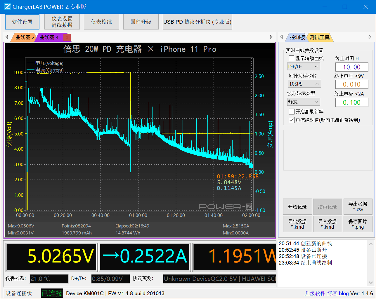Click the 0.2522A current readout

[145, 257]
